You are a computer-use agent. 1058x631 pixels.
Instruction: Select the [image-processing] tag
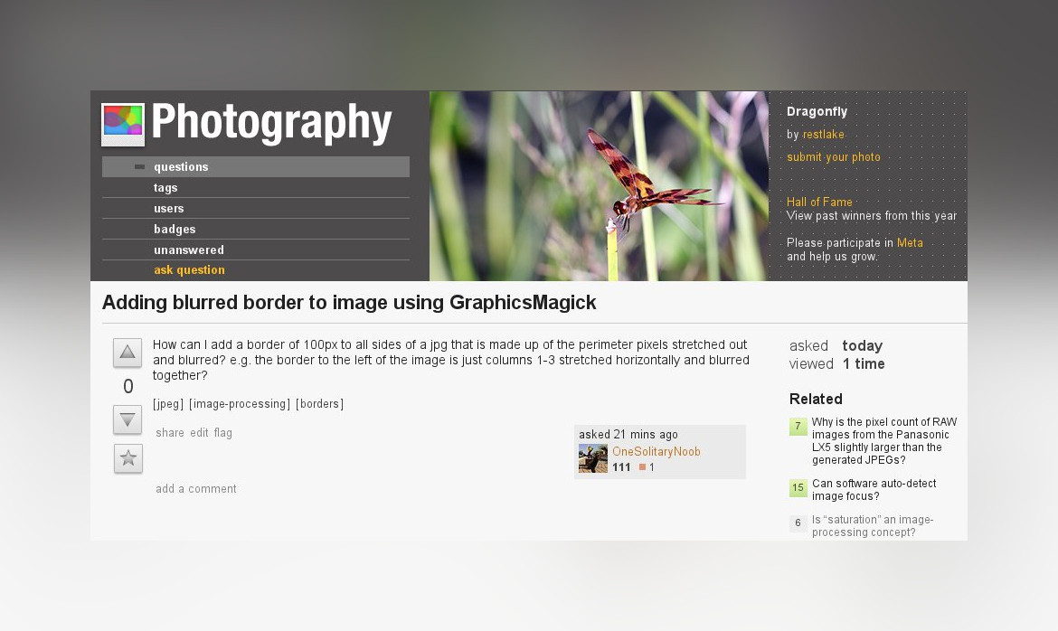(x=240, y=403)
